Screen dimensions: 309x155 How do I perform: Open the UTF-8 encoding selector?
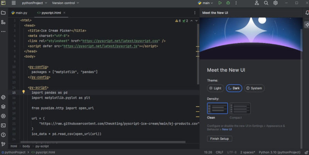point(232,152)
